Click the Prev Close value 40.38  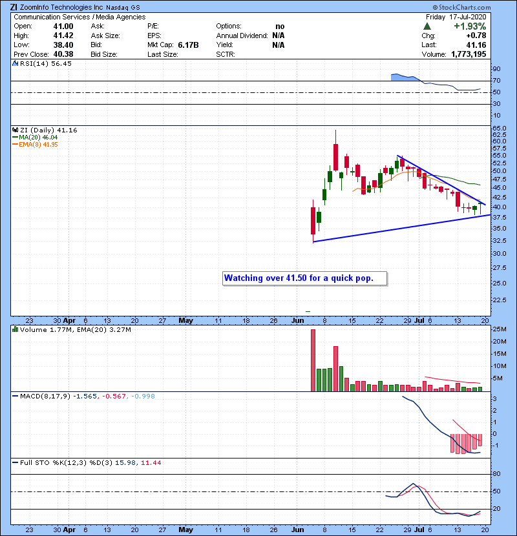coord(63,54)
